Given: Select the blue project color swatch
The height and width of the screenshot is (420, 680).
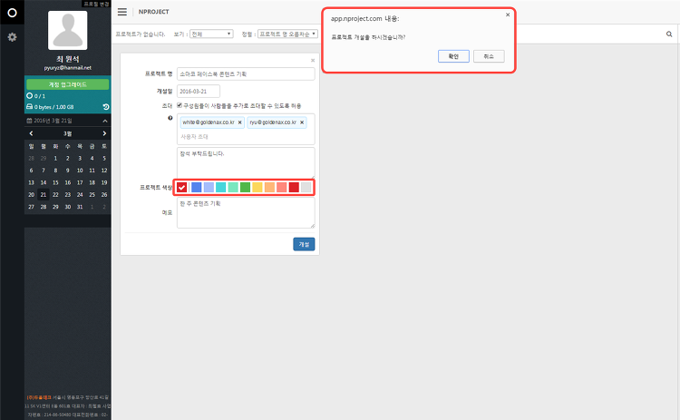Looking at the screenshot, I should (197, 188).
